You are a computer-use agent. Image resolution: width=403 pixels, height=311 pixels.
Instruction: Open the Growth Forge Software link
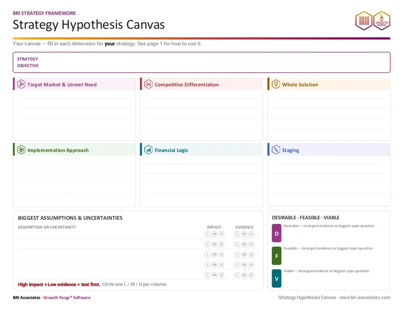[67, 297]
